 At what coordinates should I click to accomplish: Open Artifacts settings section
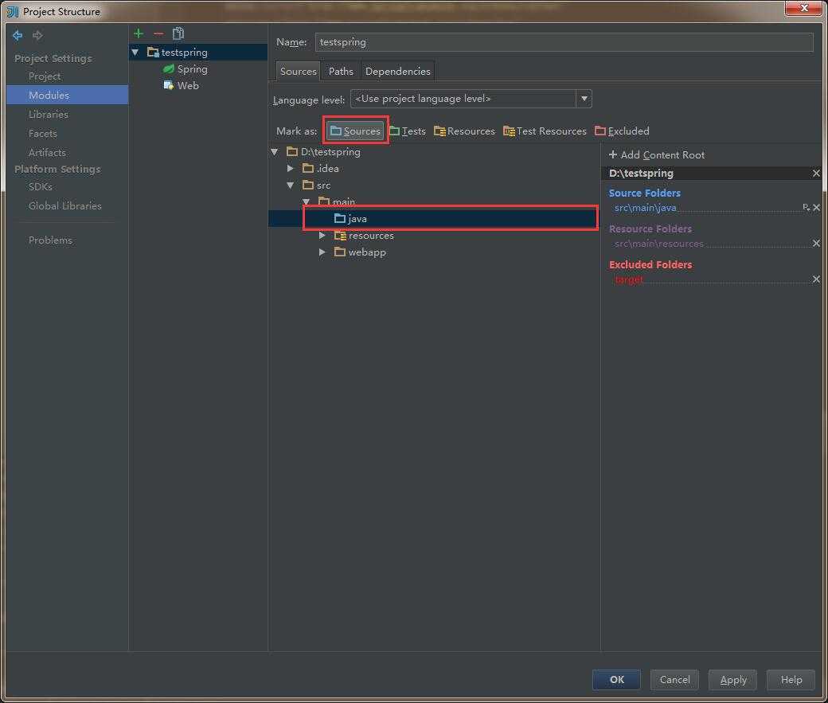[x=47, y=153]
